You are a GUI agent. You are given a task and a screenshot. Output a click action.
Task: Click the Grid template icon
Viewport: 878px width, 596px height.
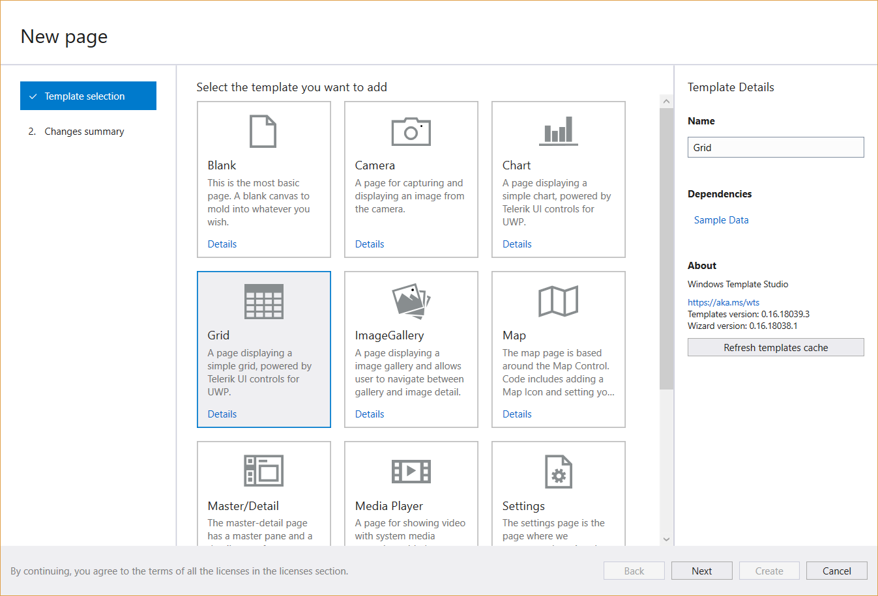click(263, 301)
